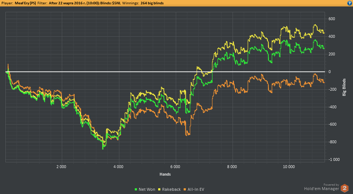Toggle the Rakeback legend entry

point(169,189)
